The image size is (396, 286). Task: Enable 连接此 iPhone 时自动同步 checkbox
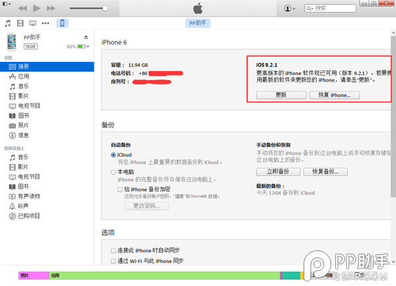[114, 250]
